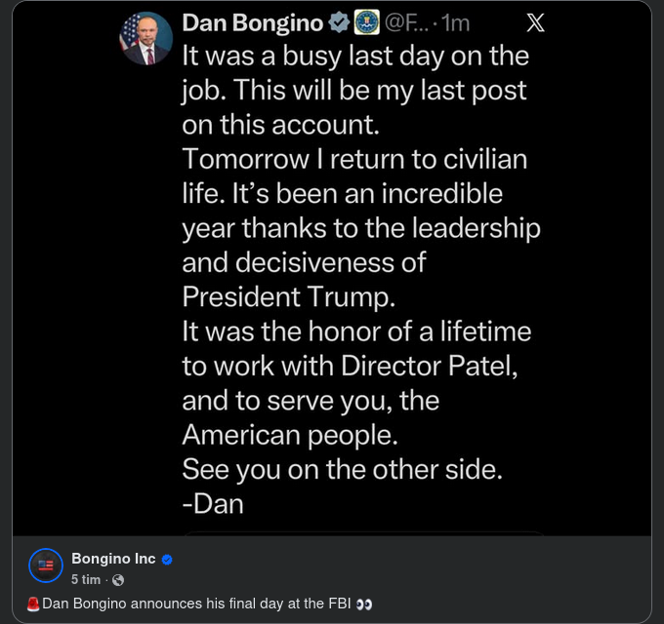The width and height of the screenshot is (664, 624).
Task: Open the Bongino Inc page name link
Action: pyautogui.click(x=113, y=560)
